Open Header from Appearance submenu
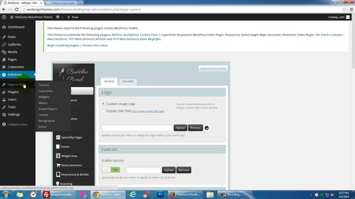This screenshot has height=199, width=355. pos(44,115)
